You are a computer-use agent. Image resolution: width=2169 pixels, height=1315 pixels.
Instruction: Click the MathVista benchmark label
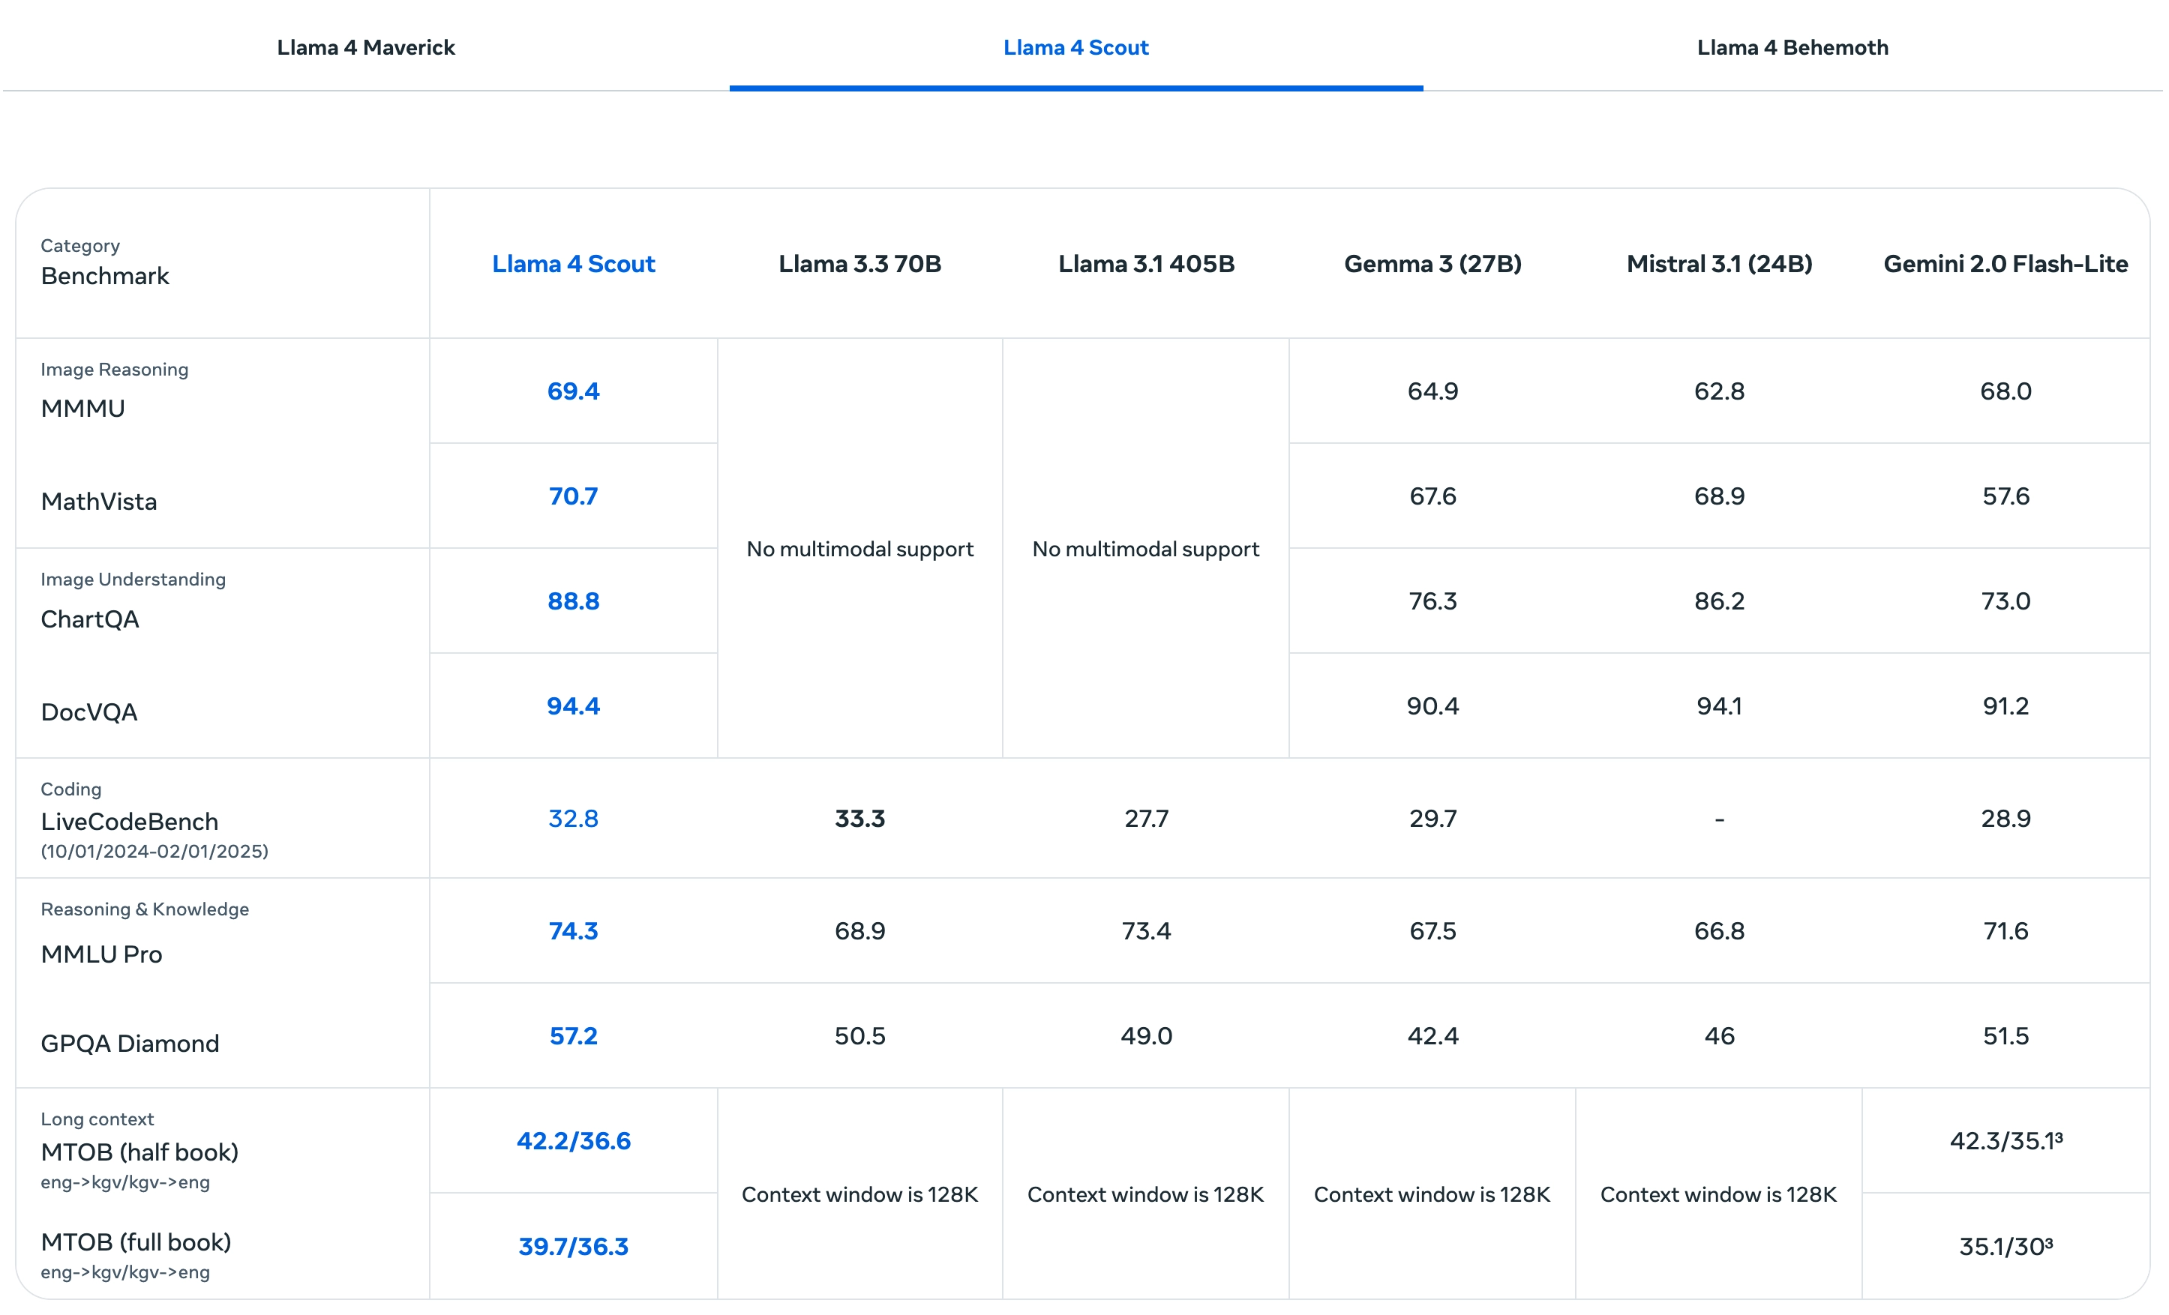[x=98, y=502]
